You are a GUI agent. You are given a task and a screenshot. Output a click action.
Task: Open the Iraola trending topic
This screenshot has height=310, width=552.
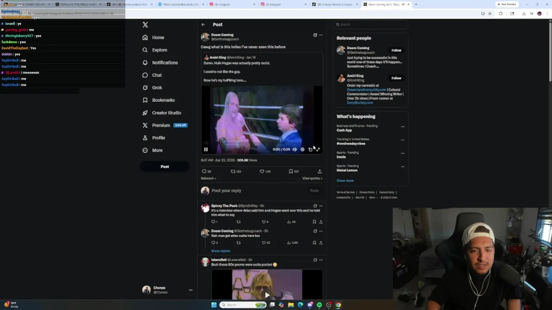(341, 157)
